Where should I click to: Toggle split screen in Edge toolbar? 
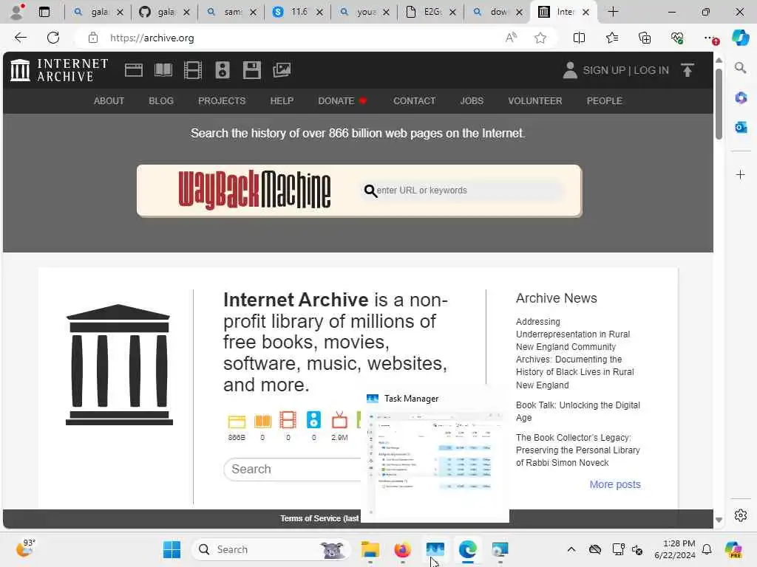tap(579, 38)
